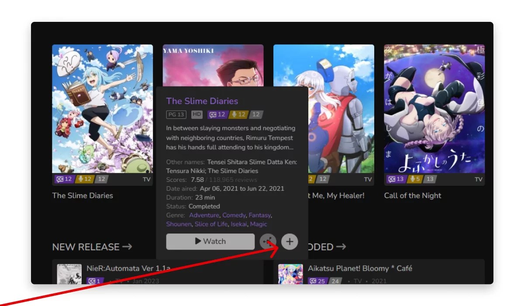Click the share icon beside Watch
This screenshot has width=524, height=306.
pyautogui.click(x=268, y=241)
